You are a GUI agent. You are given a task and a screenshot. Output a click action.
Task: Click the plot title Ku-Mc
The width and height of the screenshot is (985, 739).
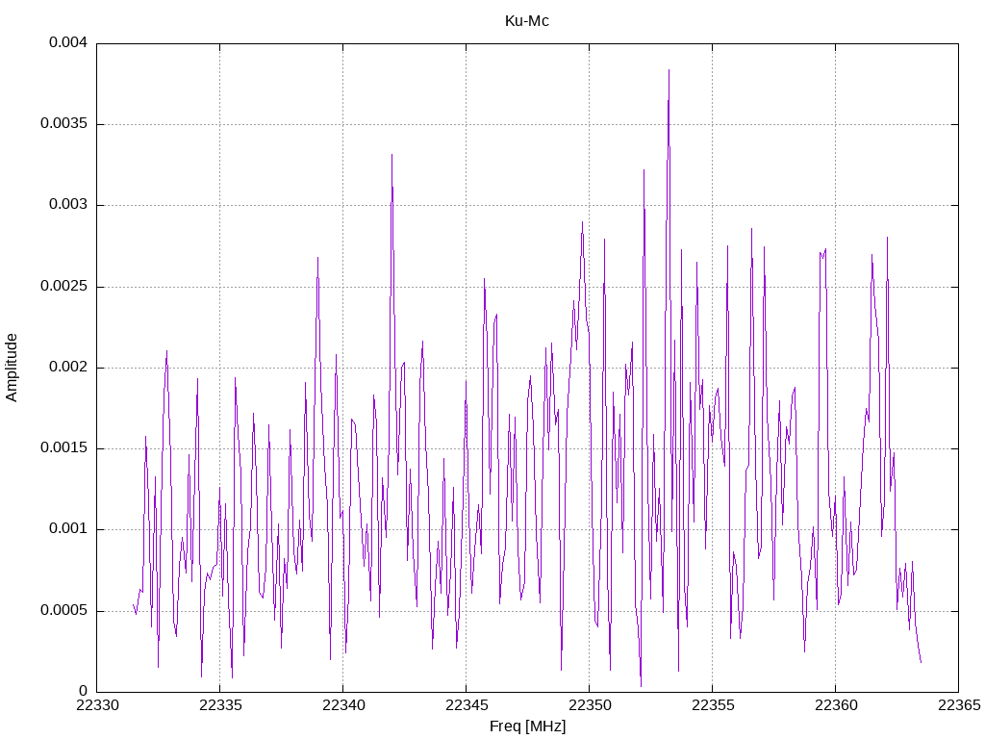pyautogui.click(x=526, y=21)
